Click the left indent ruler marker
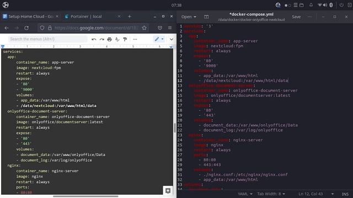Viewport: 353px width, 198px height. click(3, 46)
